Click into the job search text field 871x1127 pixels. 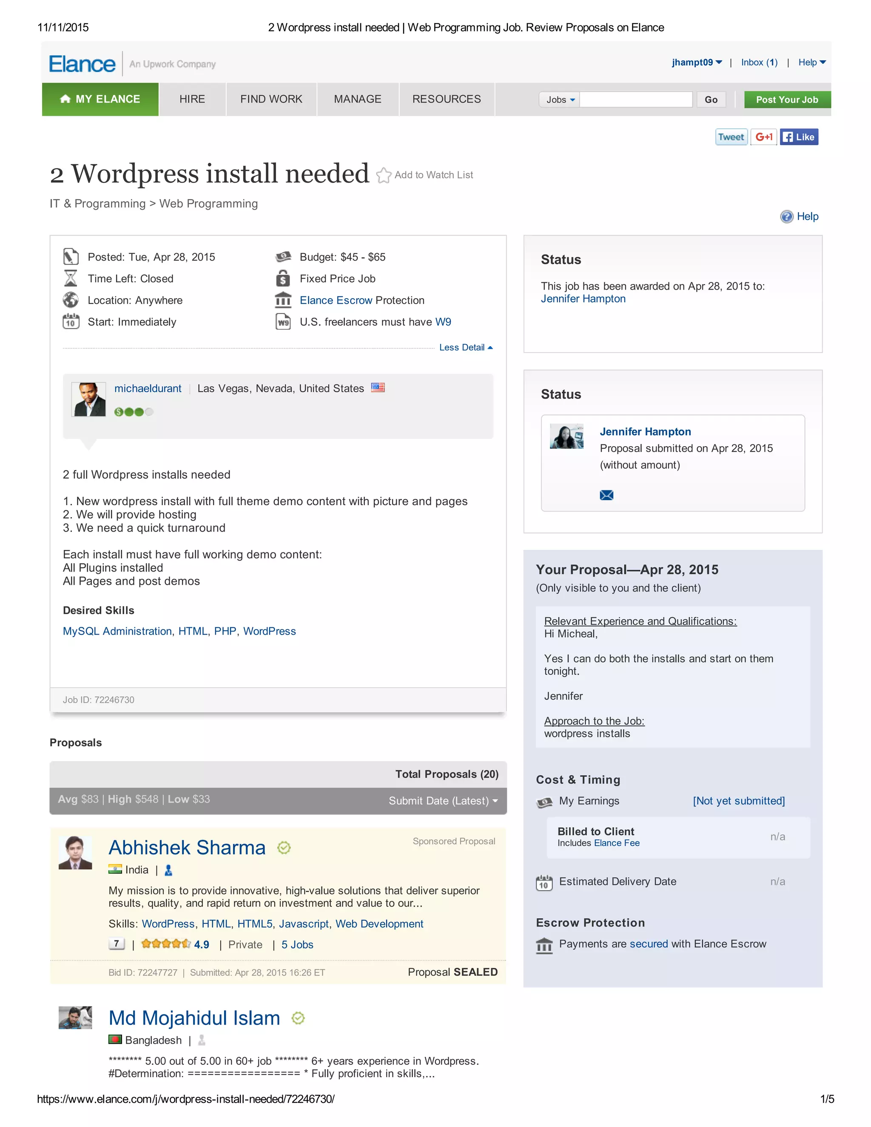click(x=636, y=100)
